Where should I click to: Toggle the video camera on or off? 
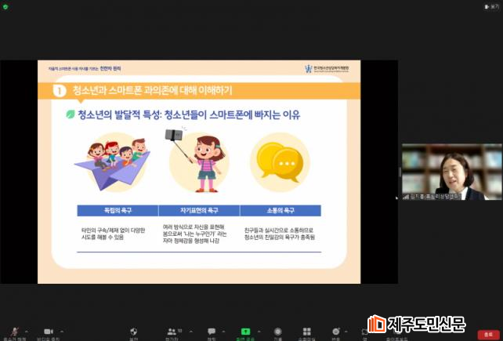(x=48, y=331)
